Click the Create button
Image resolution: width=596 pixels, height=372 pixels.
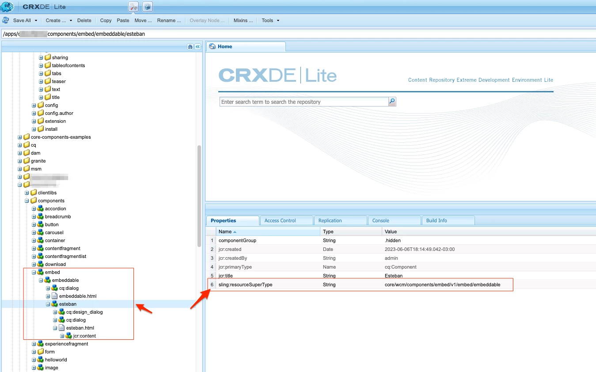pyautogui.click(x=56, y=20)
